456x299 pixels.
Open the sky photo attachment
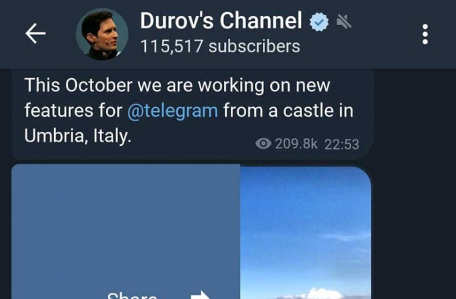305,233
